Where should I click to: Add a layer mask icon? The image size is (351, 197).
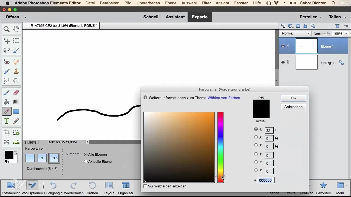298,26
